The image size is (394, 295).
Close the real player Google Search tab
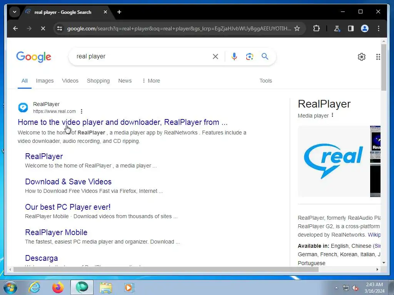point(105,12)
